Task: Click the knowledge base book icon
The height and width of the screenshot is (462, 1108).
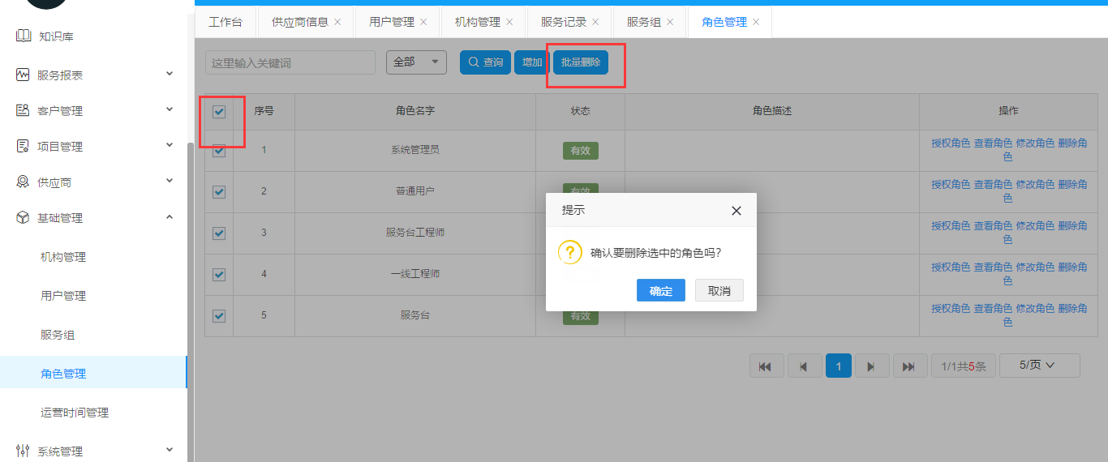Action: [23, 36]
